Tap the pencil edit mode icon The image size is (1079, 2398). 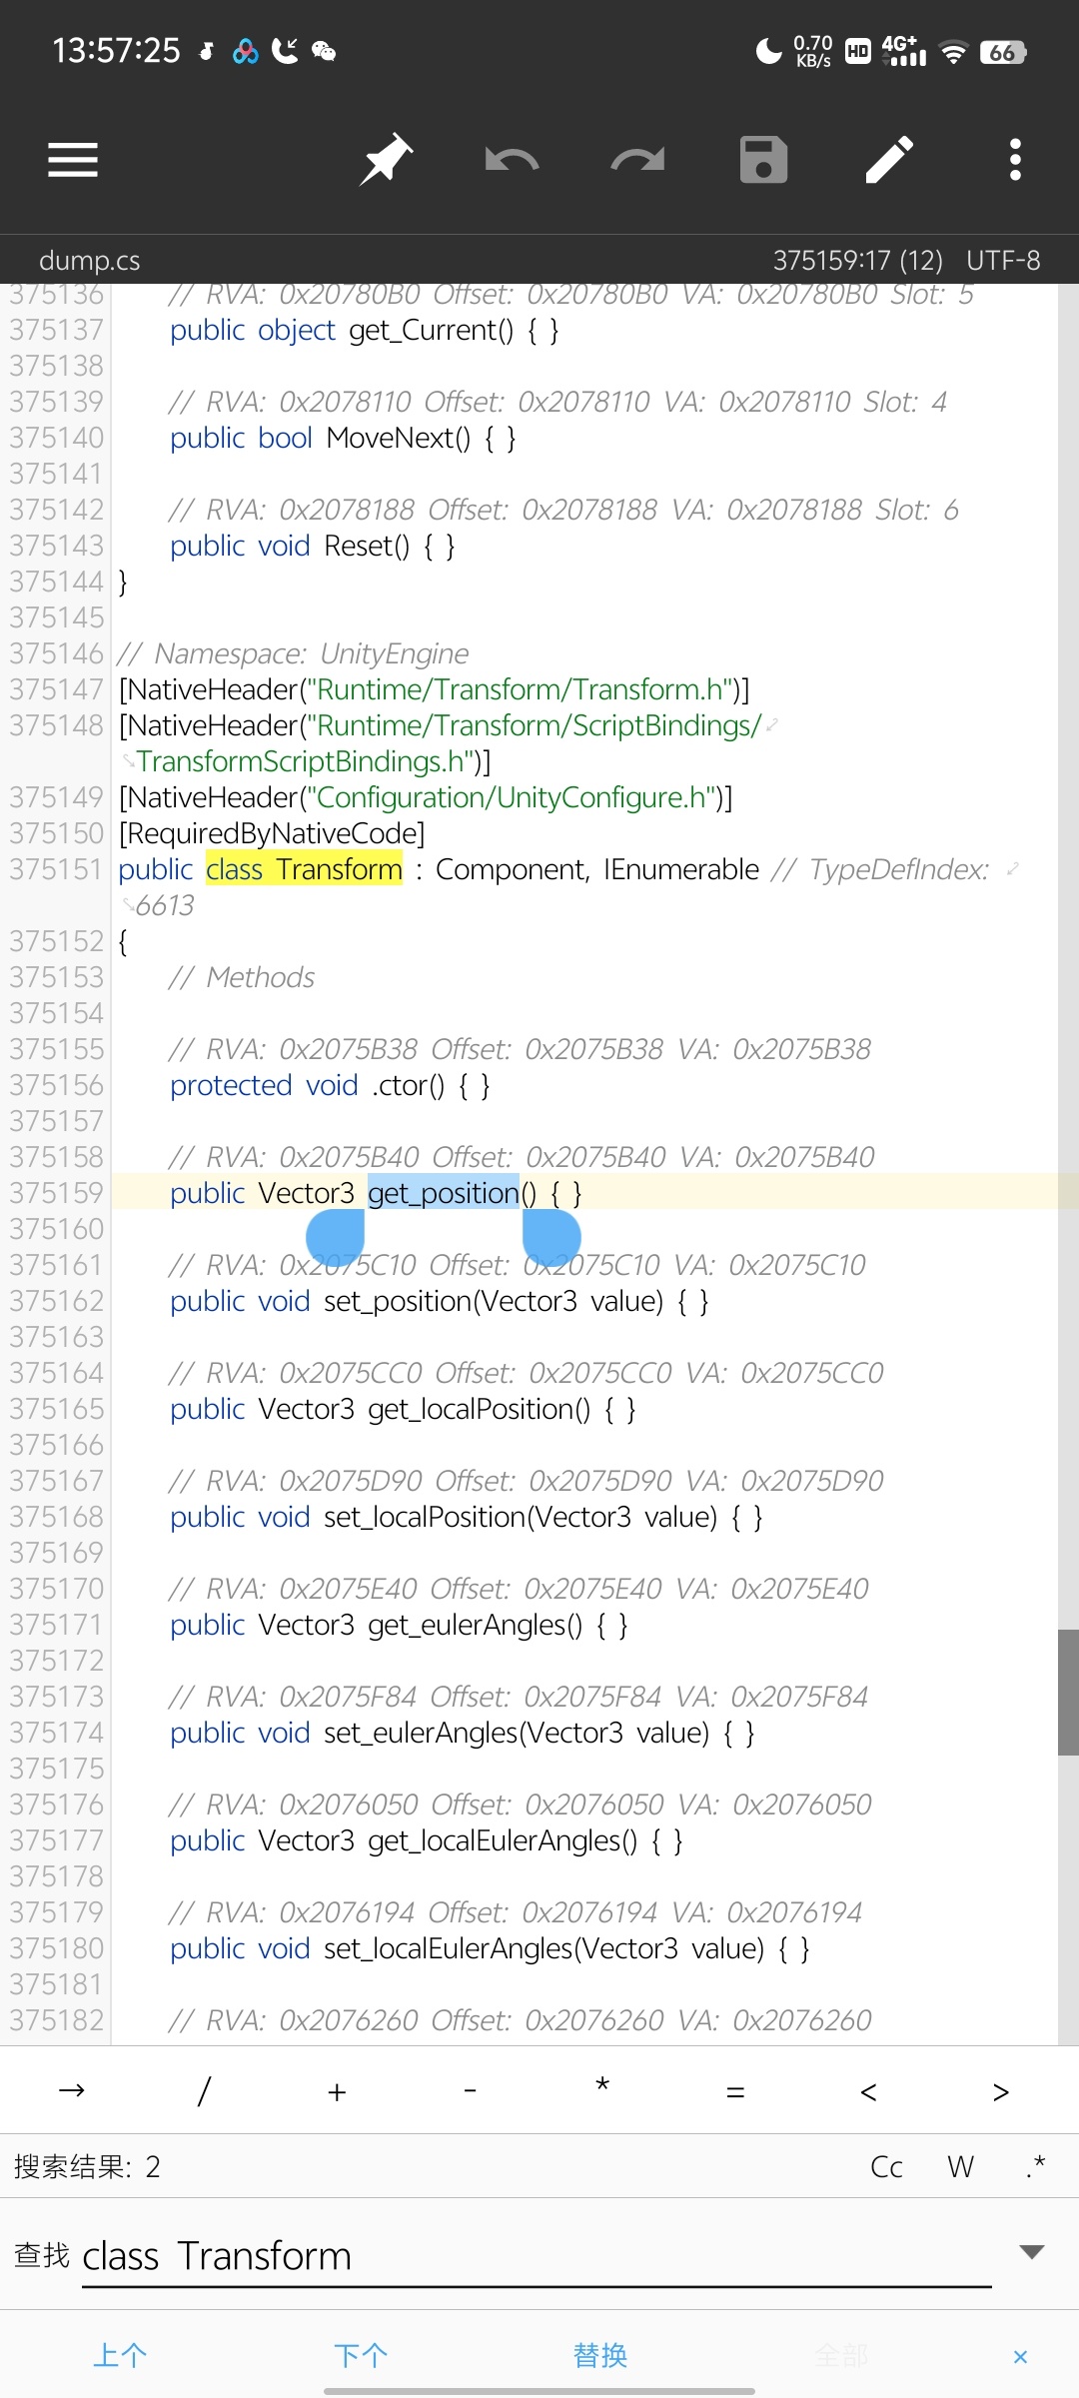tap(889, 160)
